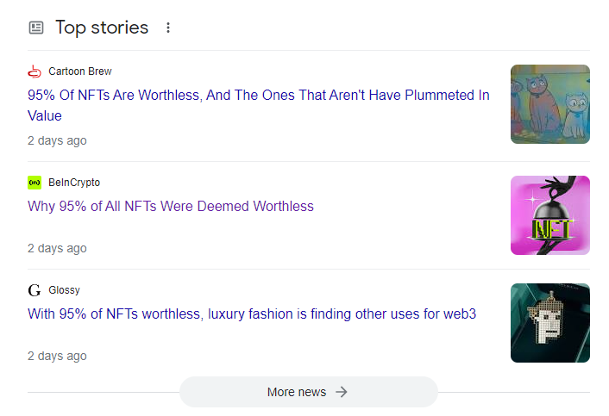Screen dimensions: 609x416
Task: Click the Cartoon Brew source name
Action: pyautogui.click(x=80, y=71)
